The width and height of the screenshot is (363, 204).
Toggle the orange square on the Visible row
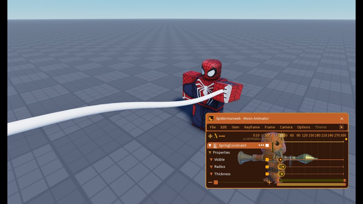(267, 160)
